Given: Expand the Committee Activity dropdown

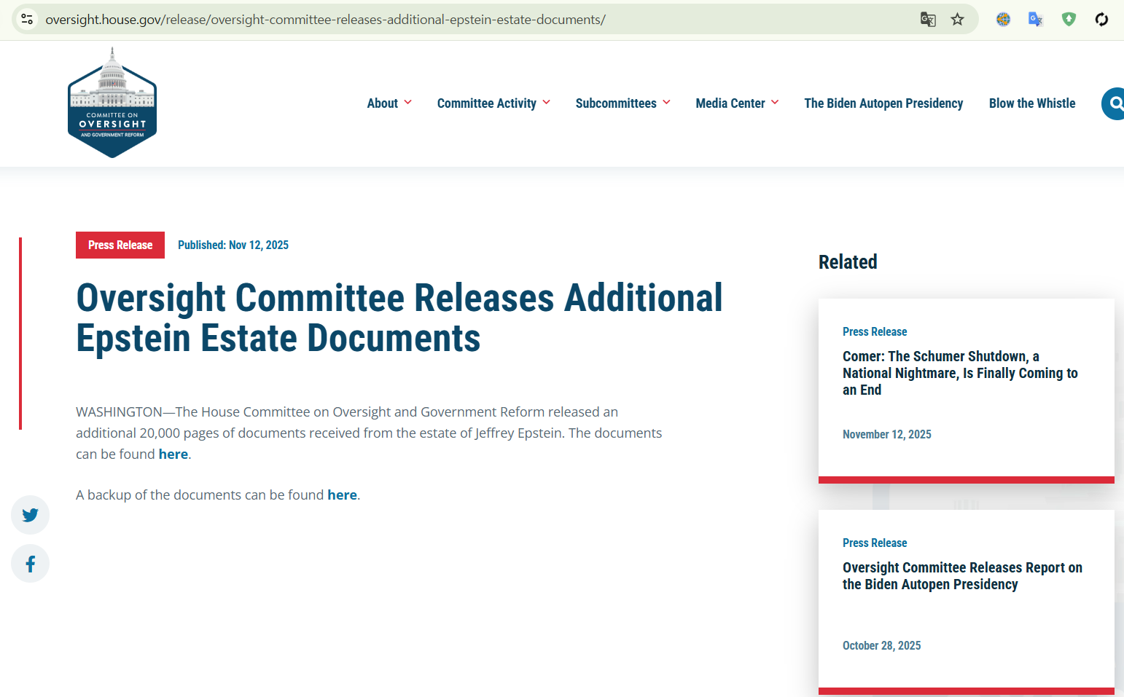Looking at the screenshot, I should [493, 103].
